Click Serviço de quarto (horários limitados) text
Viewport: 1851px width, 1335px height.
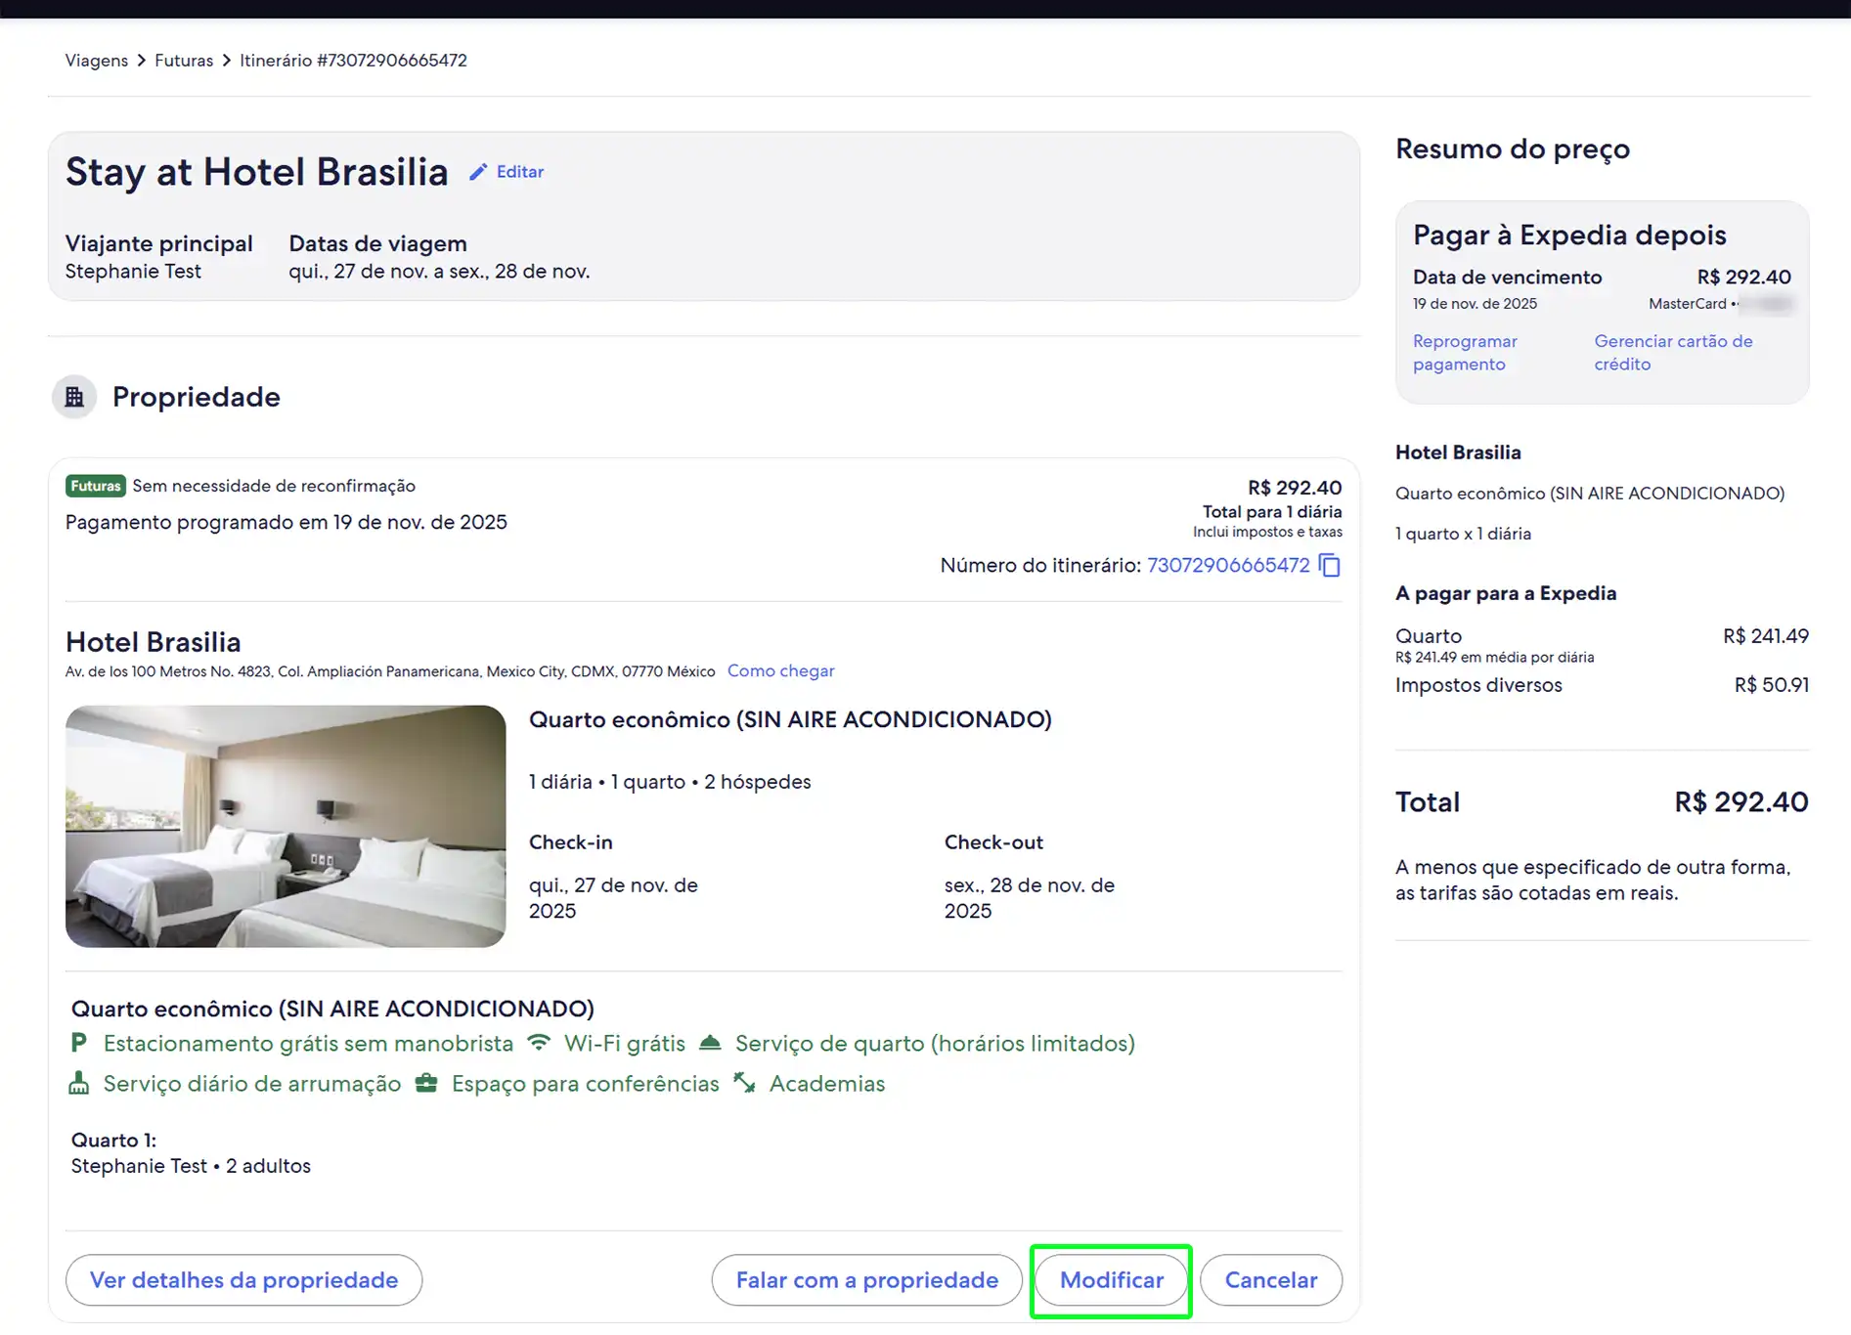click(935, 1044)
